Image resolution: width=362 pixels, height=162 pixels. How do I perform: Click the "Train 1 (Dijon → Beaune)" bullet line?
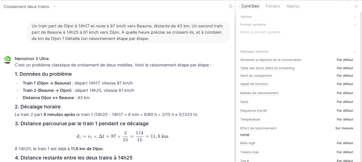pyautogui.click(x=78, y=83)
